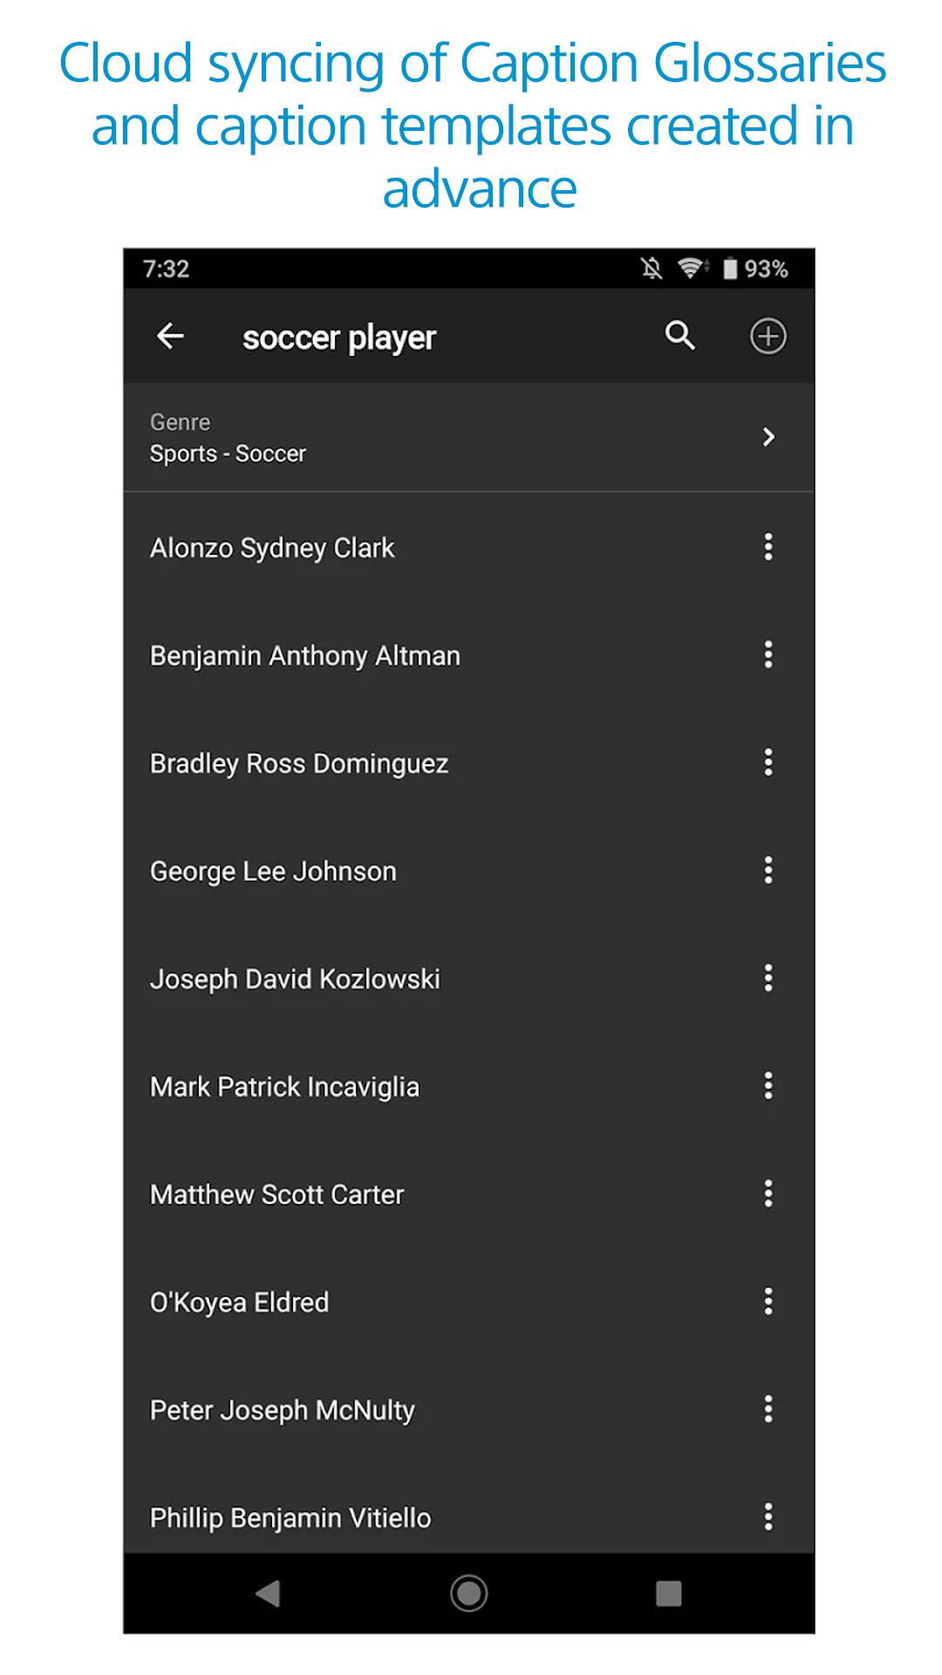Open overflow menu for O'Koyea Eldred

768,1302
